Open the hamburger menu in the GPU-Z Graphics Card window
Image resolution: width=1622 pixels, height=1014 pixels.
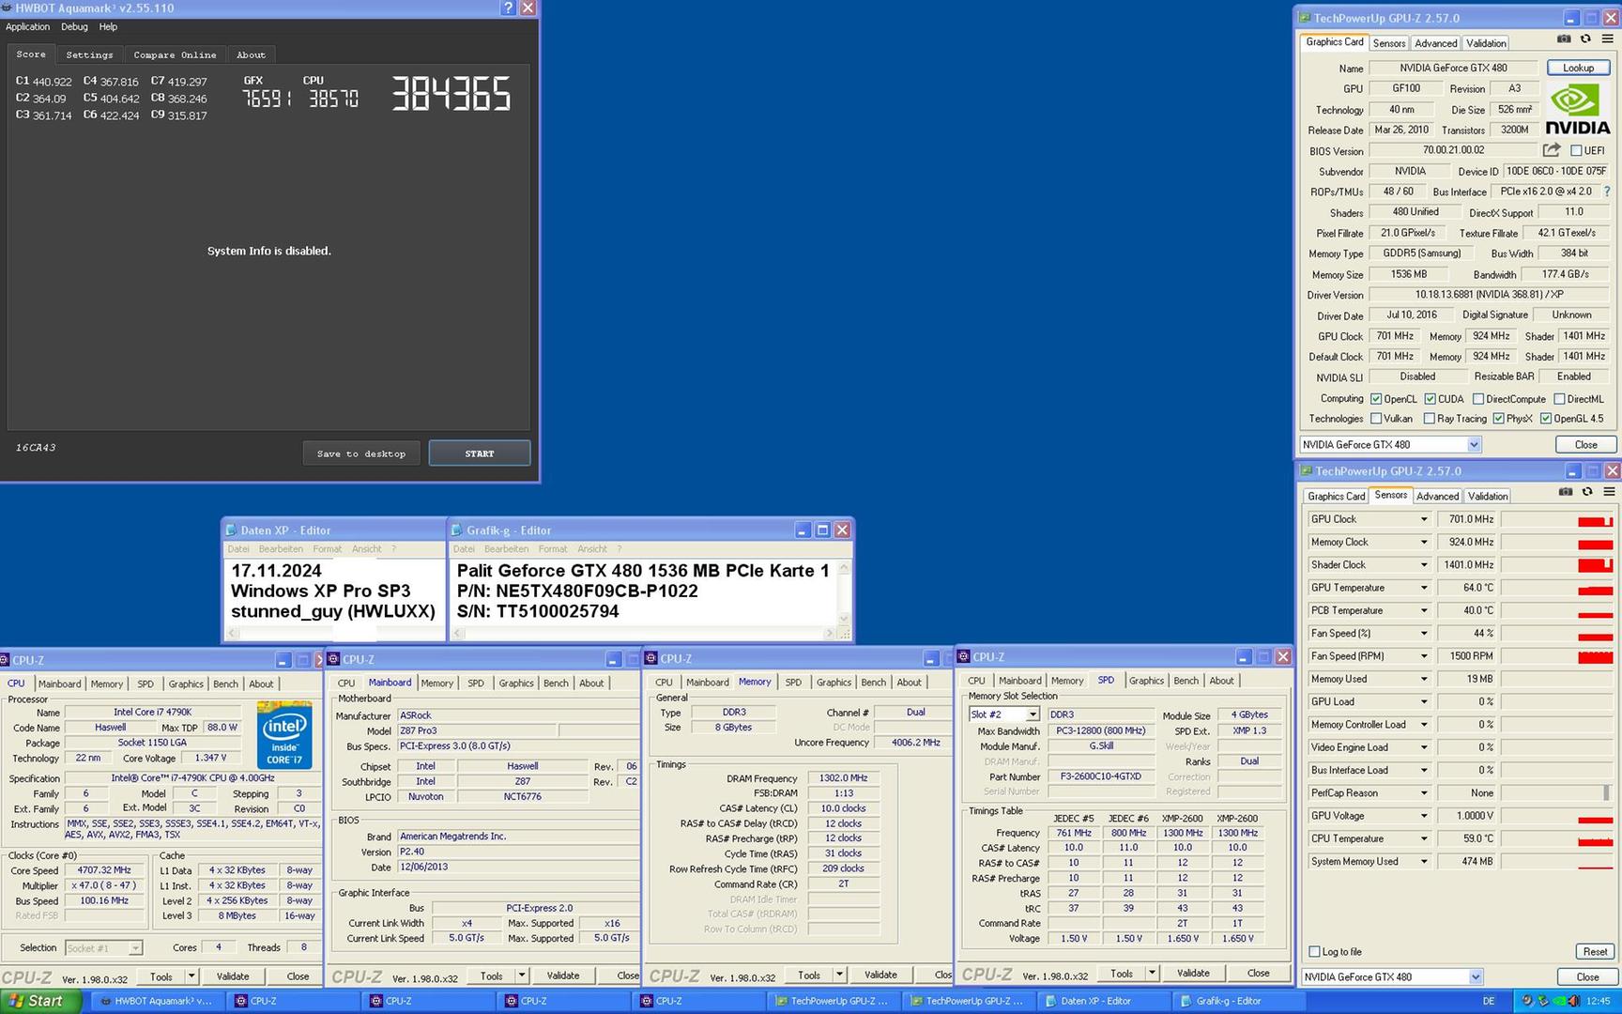click(x=1607, y=39)
